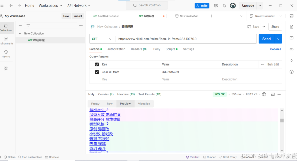Switch to the Headers (8) request tab
298x161 pixels.
pos(139,49)
